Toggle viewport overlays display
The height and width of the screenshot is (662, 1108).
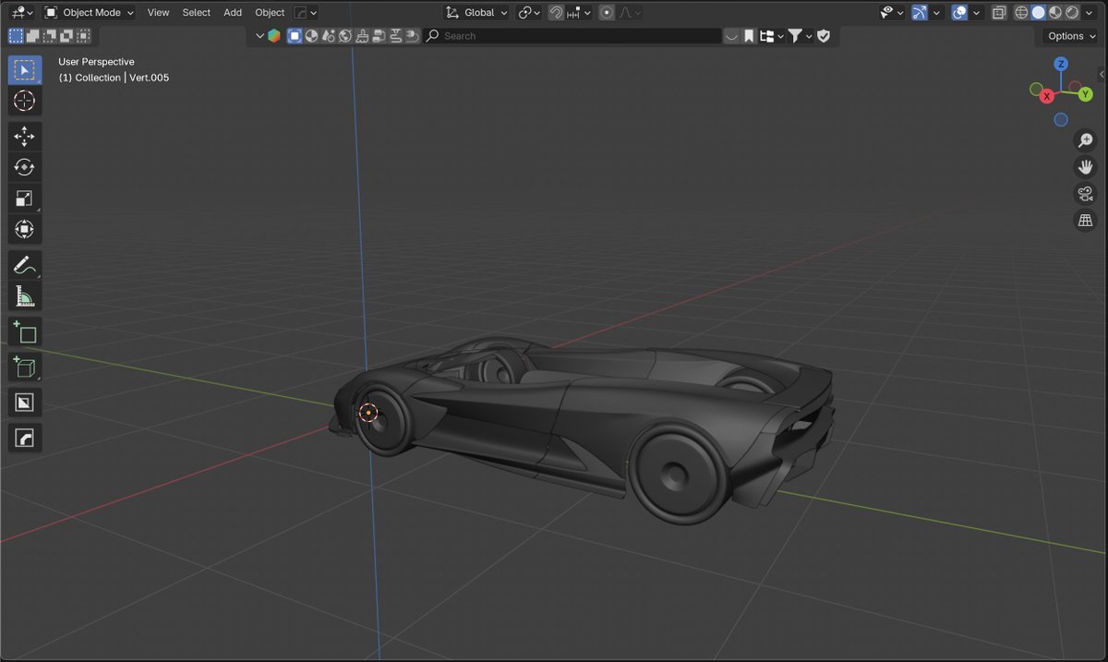click(x=959, y=13)
